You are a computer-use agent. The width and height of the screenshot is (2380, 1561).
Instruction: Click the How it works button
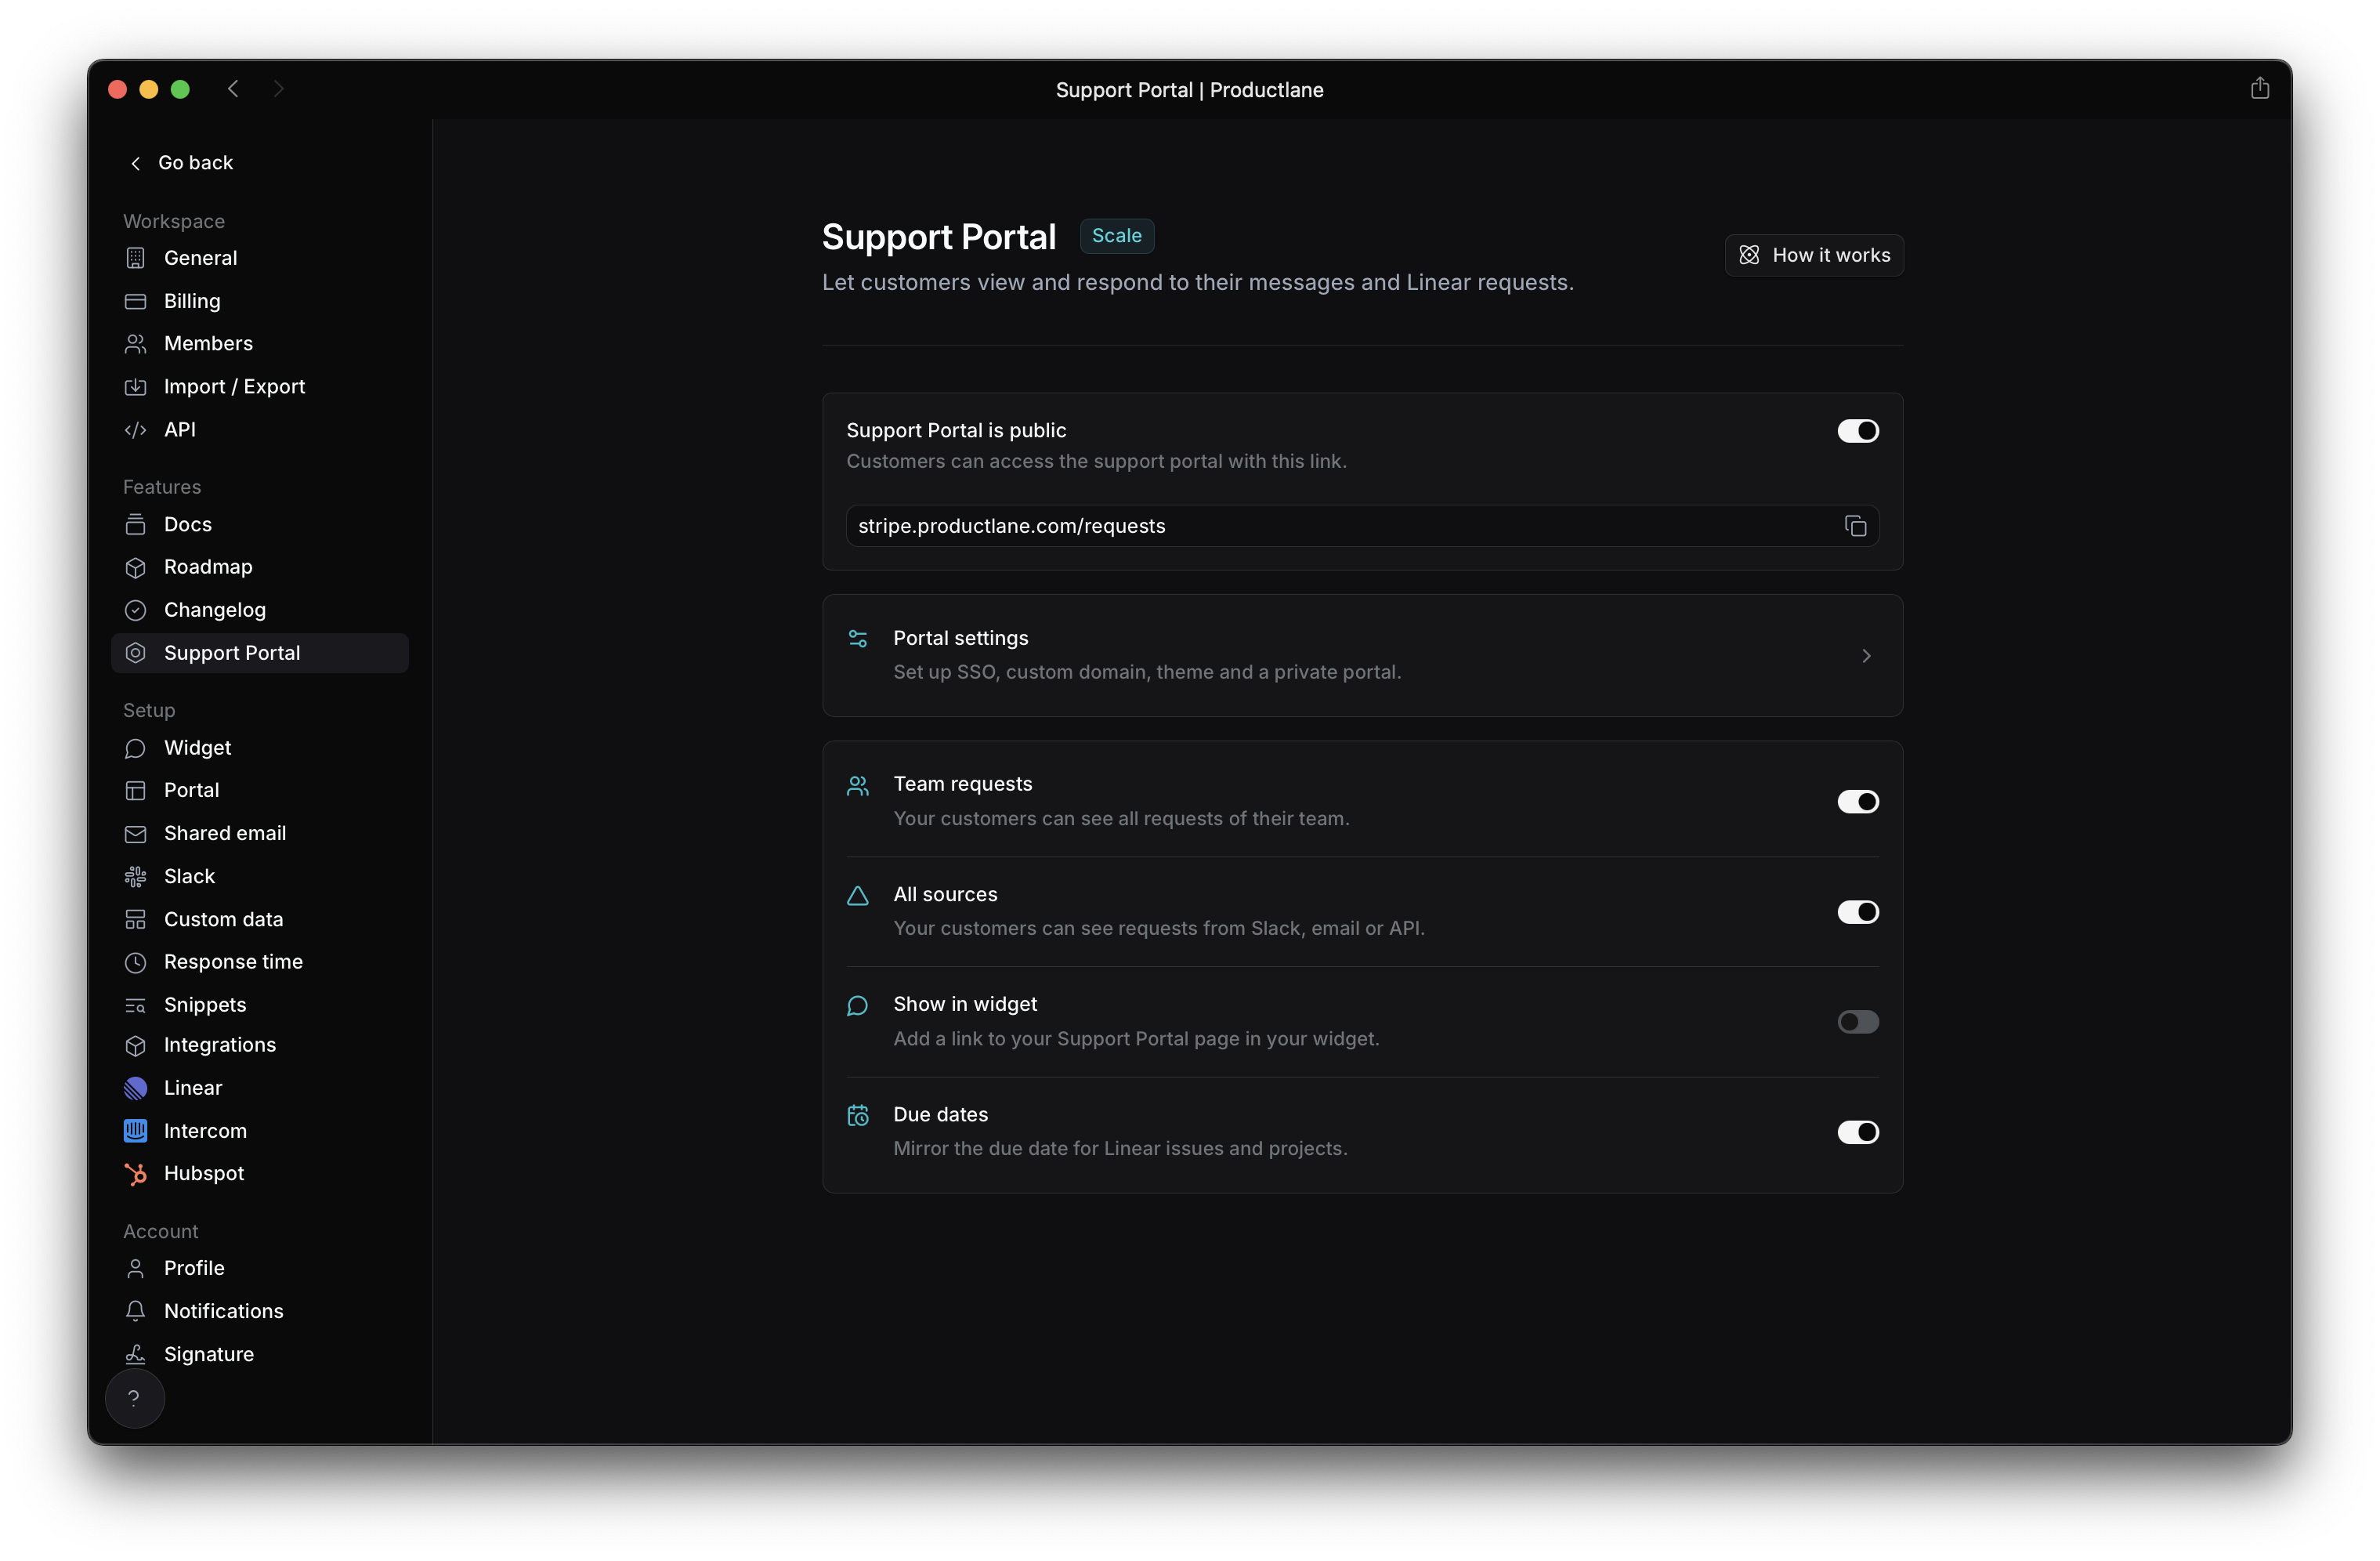pyautogui.click(x=1813, y=255)
